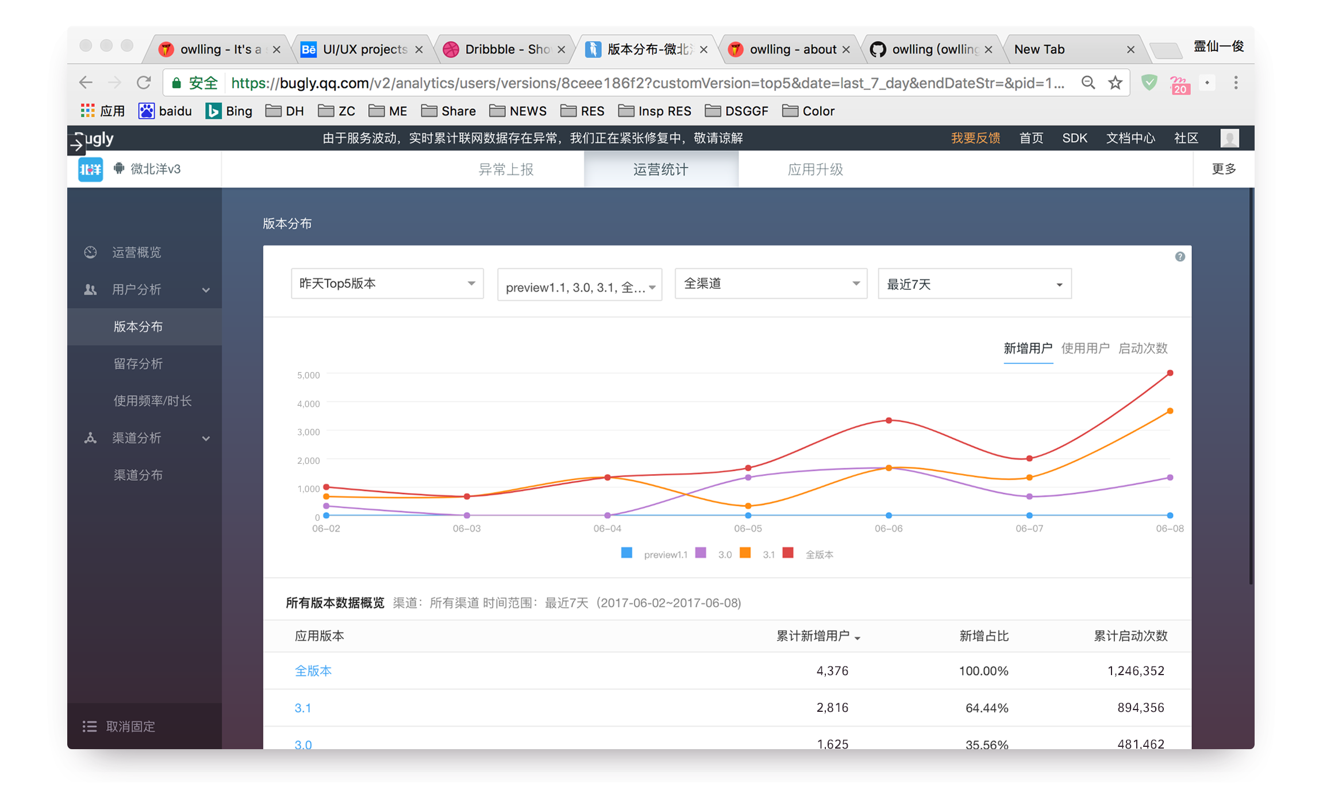This screenshot has height=806, width=1323.
Task: Open the zoom magnifier icon in address bar
Action: click(1087, 83)
